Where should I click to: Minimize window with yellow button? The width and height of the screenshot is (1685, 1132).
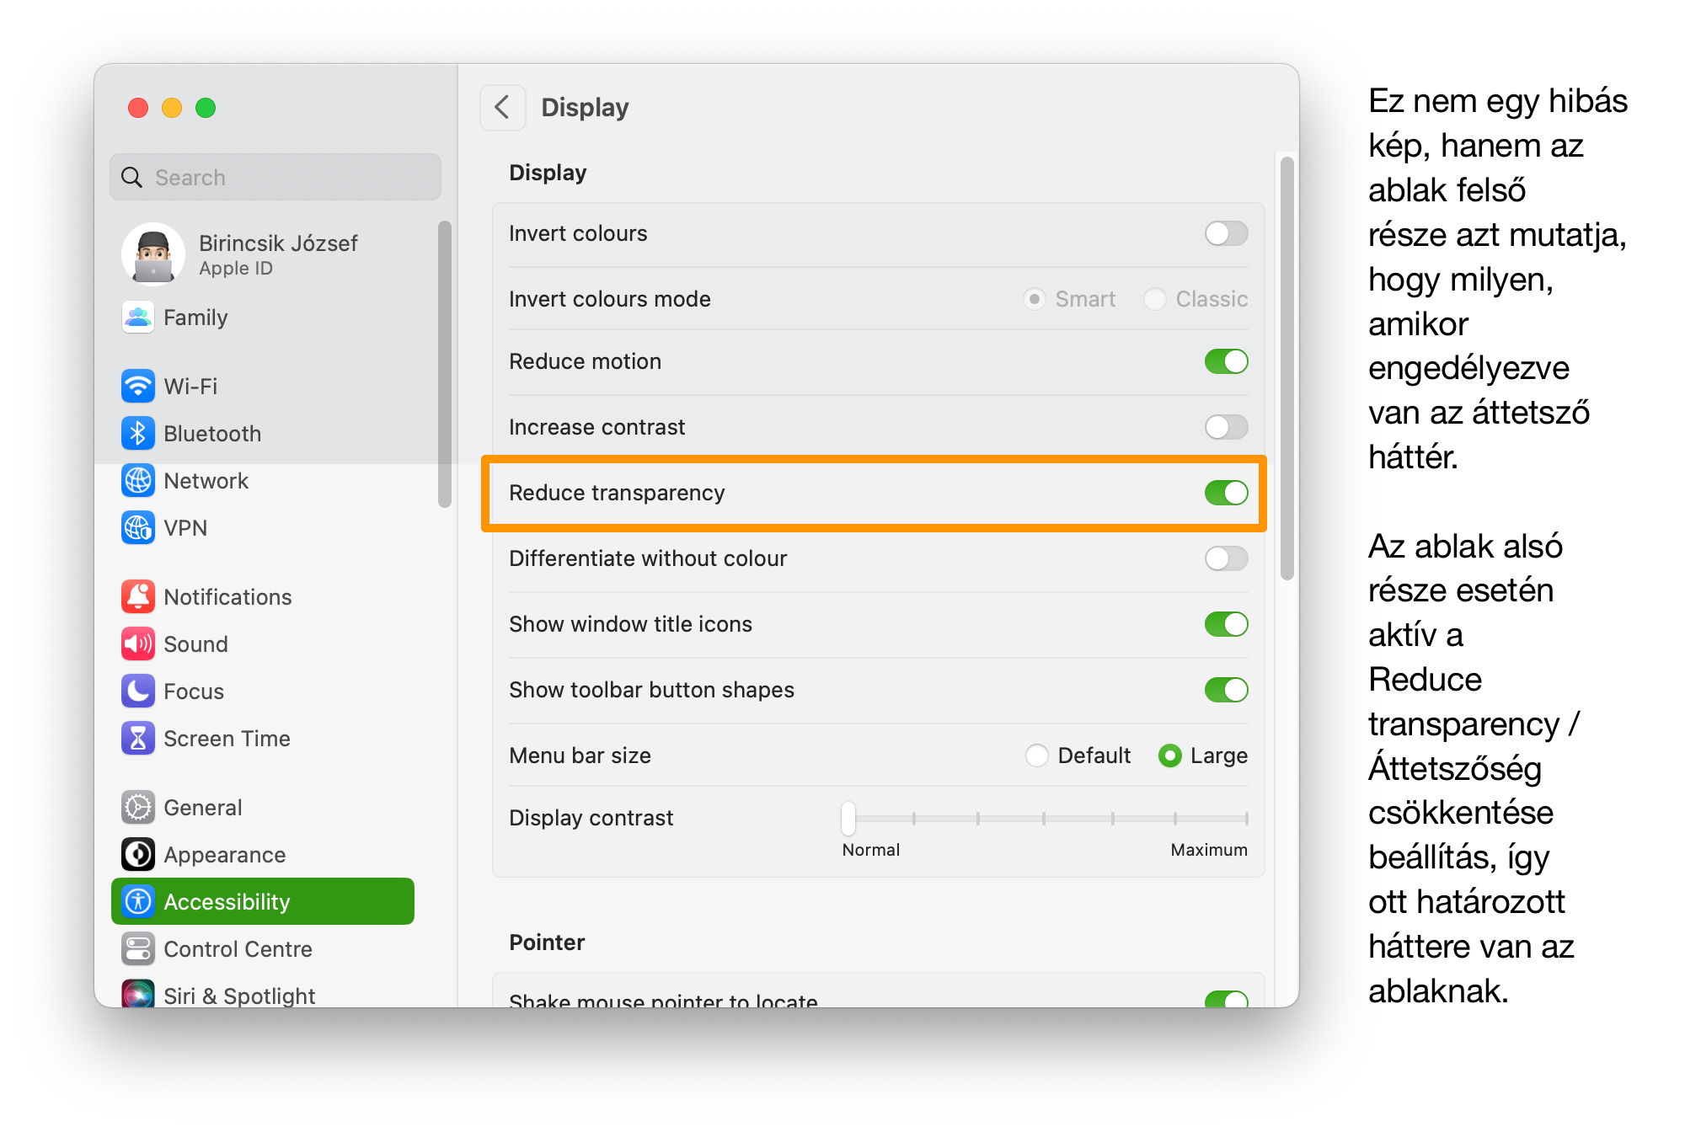(172, 108)
